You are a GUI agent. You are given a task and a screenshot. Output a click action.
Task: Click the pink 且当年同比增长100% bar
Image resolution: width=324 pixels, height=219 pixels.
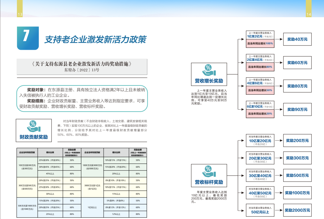click(260, 43)
